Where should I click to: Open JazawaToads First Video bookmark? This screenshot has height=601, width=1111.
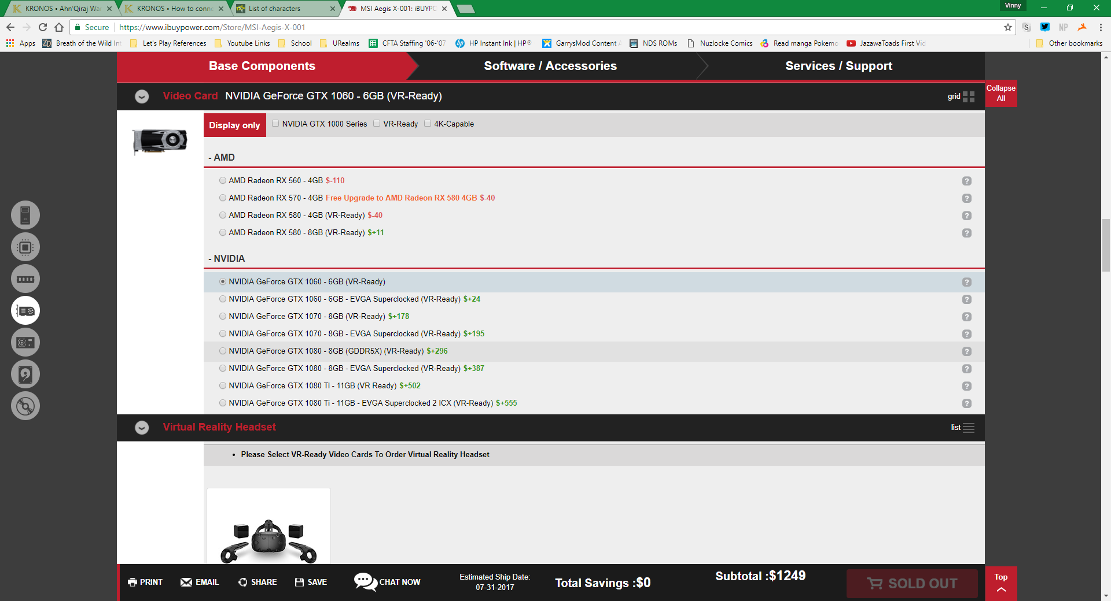[886, 43]
